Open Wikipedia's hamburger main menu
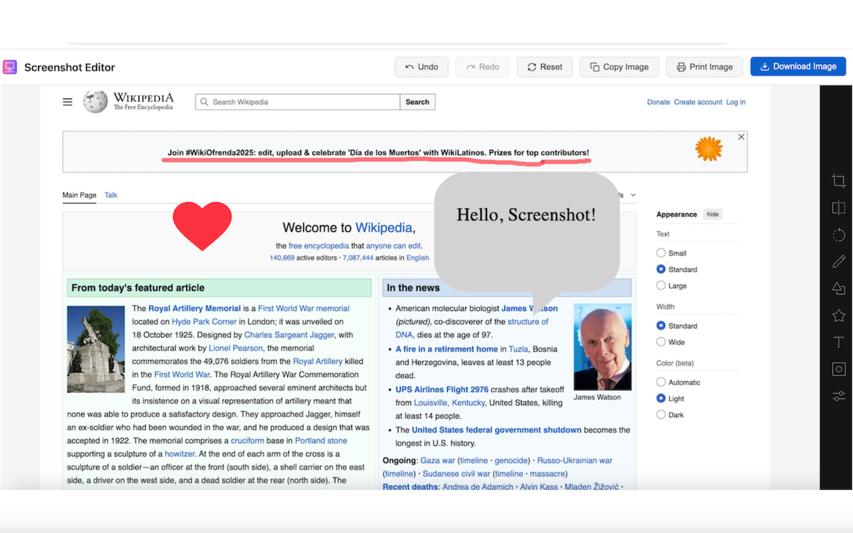 click(67, 102)
